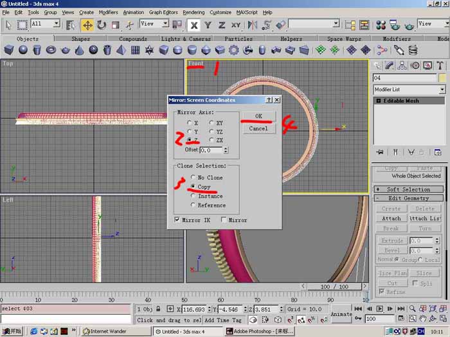Click the Animate button
This screenshot has height=337, width=450.
[341, 314]
